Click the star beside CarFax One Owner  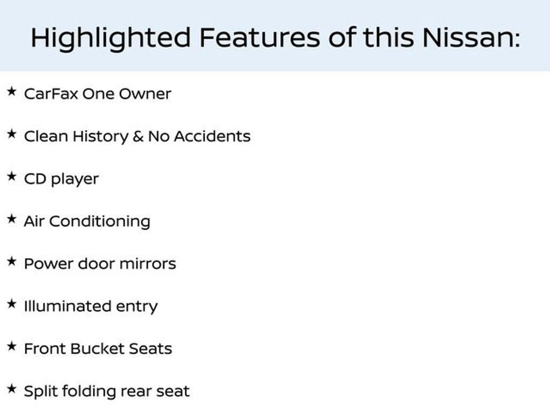pyautogui.click(x=12, y=91)
